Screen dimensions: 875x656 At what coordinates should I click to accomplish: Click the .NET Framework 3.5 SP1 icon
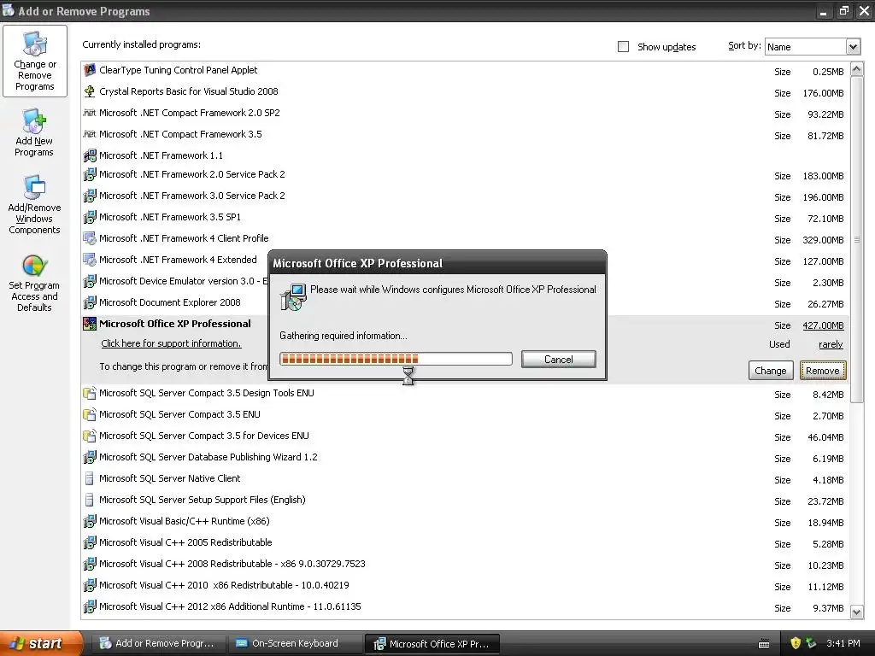click(x=89, y=217)
